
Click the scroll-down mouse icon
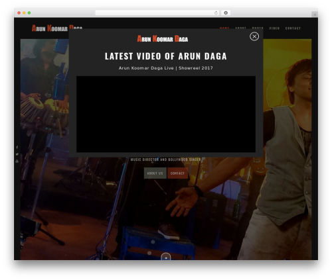[x=166, y=257]
